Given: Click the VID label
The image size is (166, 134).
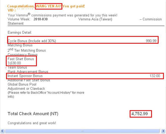Looking at the screenshot, I should click(x=12, y=10).
